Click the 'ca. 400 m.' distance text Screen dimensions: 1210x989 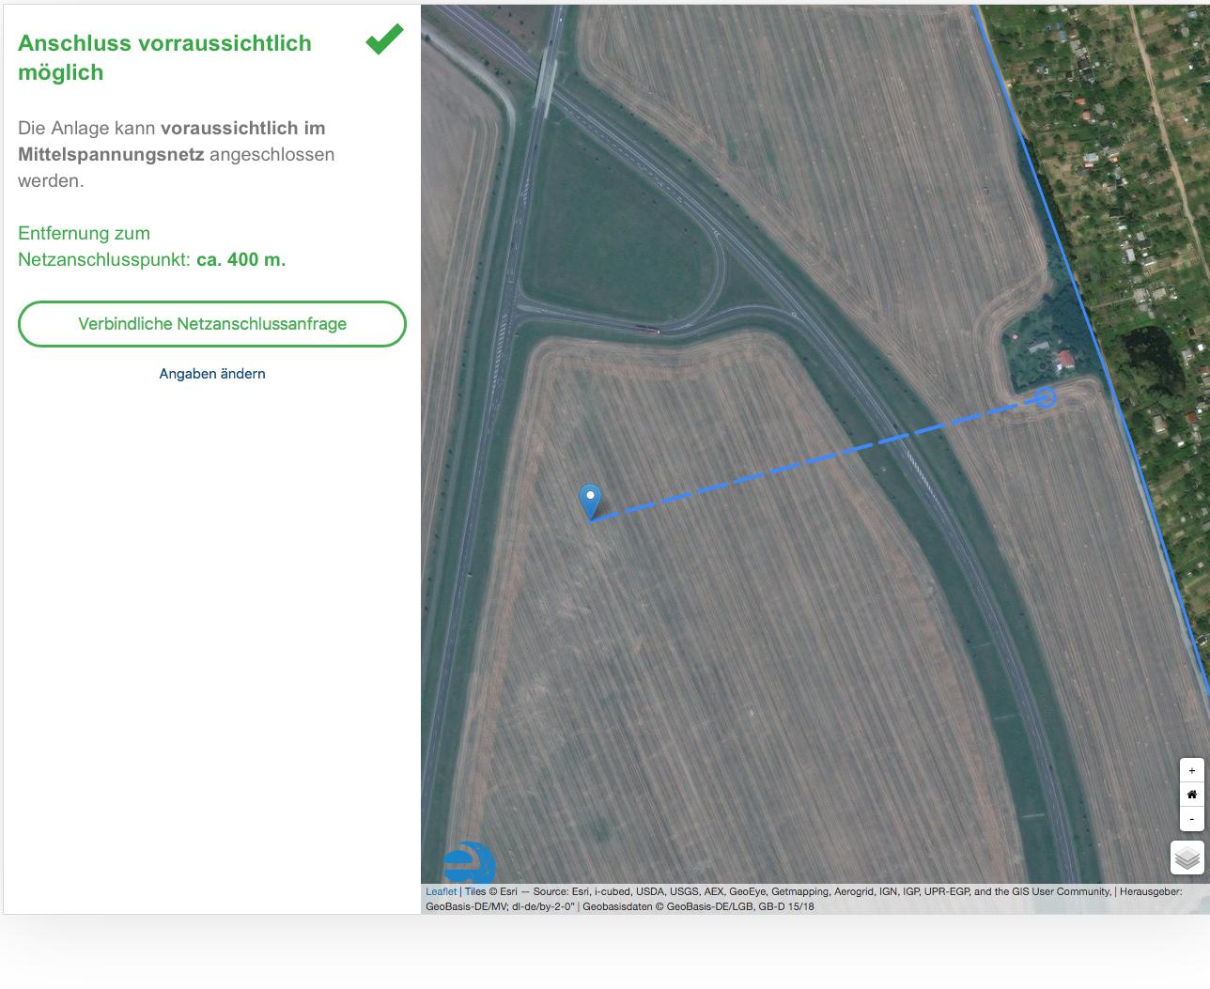point(240,260)
